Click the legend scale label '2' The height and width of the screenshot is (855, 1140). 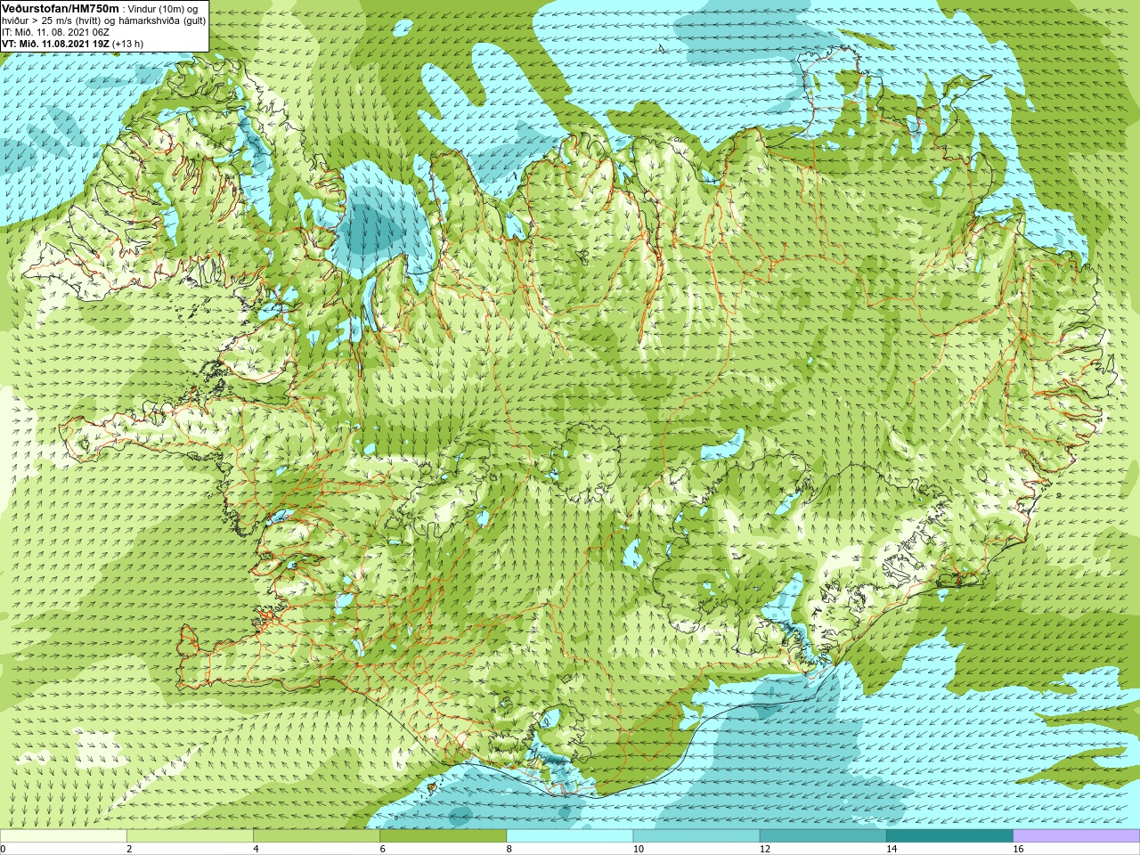pyautogui.click(x=129, y=849)
